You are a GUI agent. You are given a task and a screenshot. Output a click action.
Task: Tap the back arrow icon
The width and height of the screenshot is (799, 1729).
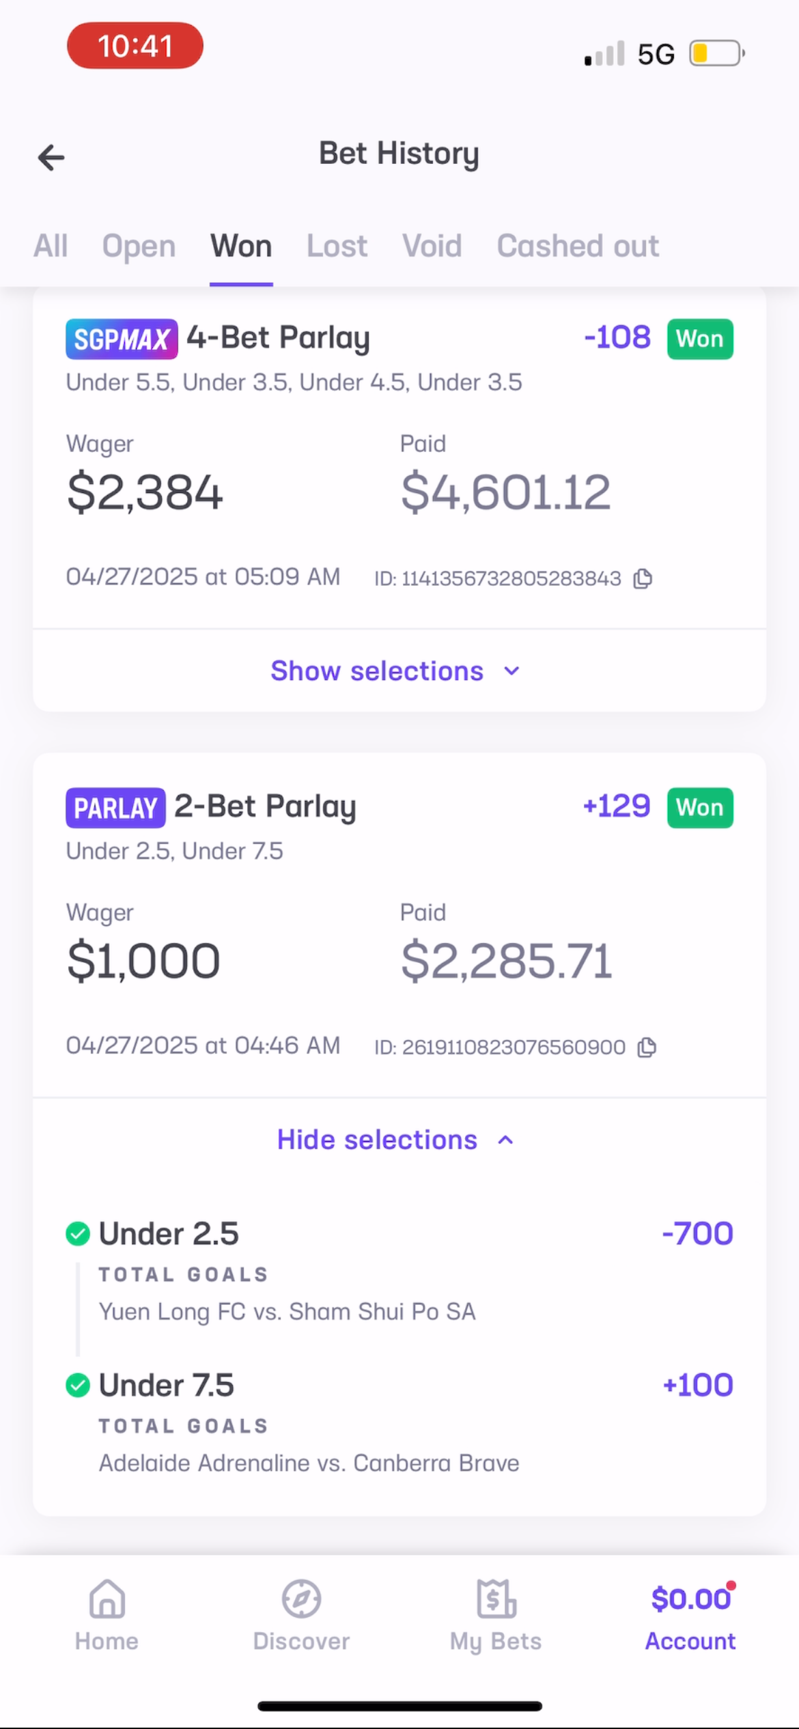51,157
